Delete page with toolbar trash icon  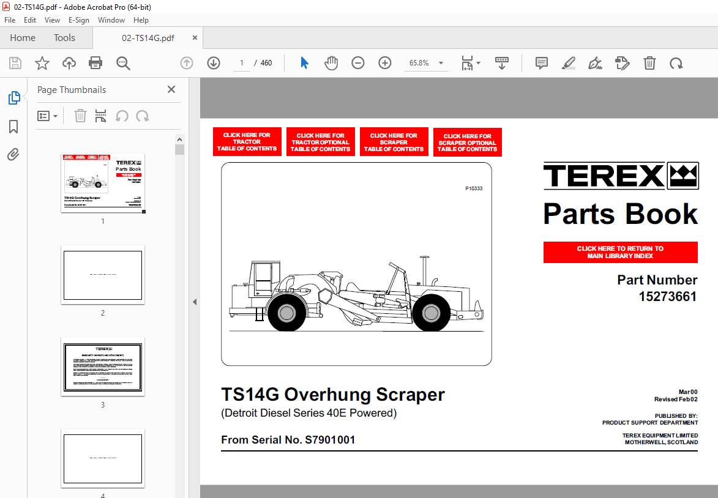pos(649,63)
